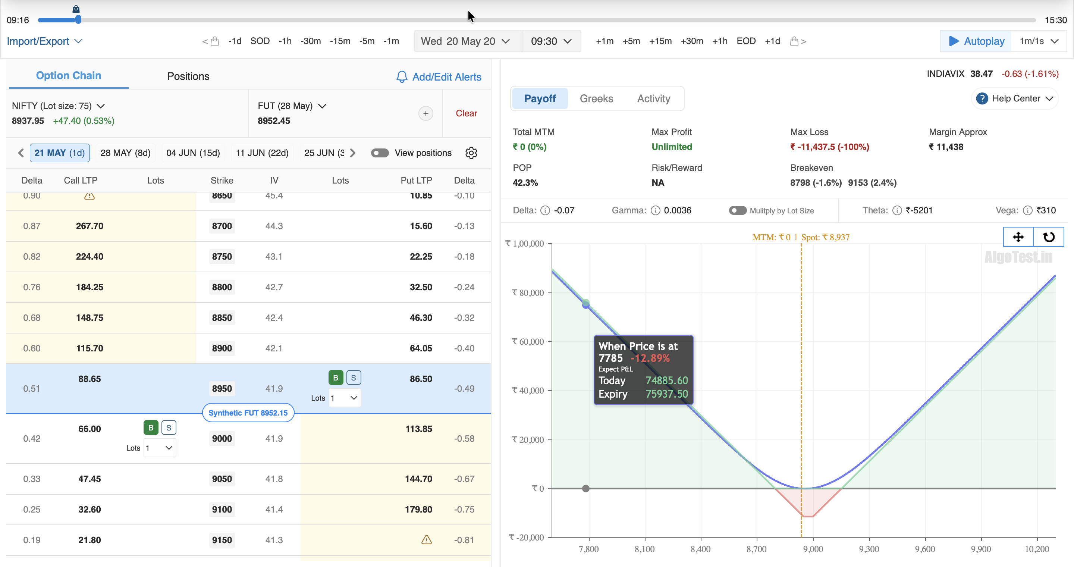Click the Delta info icon
This screenshot has width=1074, height=567.
[545, 210]
